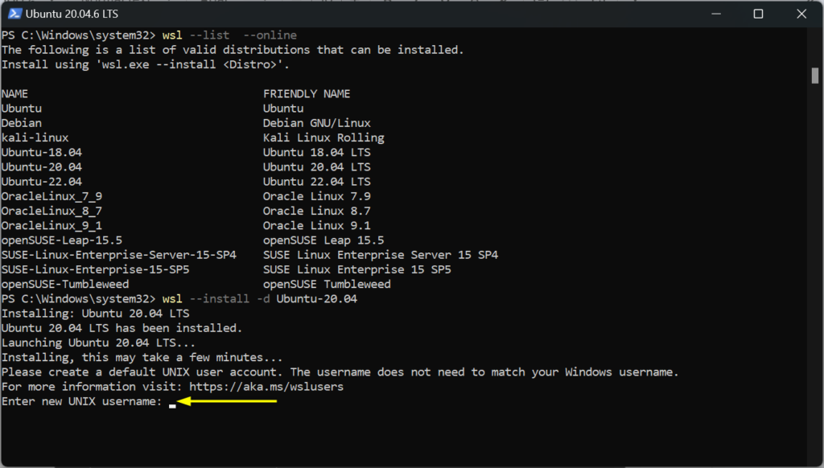Select the kali-linux distribution name
The height and width of the screenshot is (468, 824).
point(35,138)
